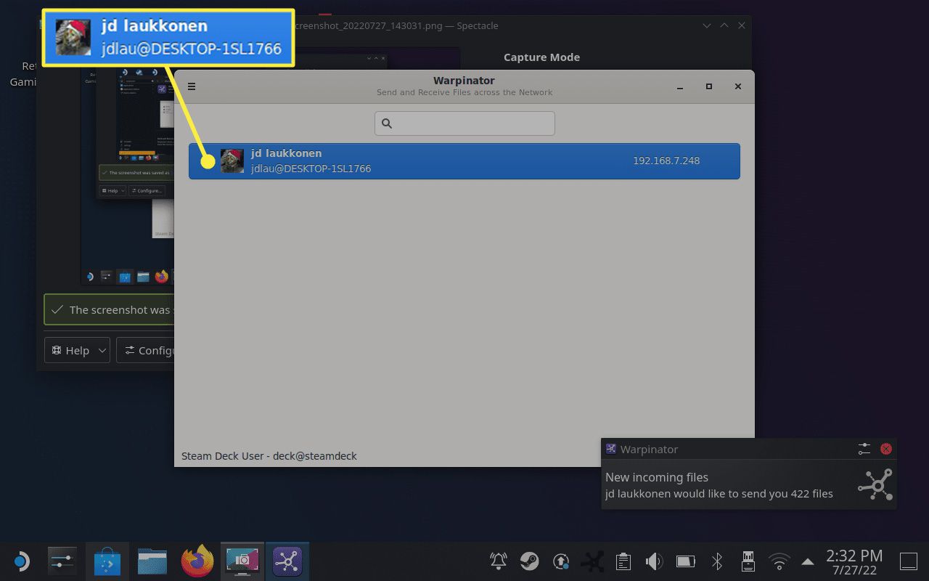Launch Firefox from the taskbar
Image resolution: width=929 pixels, height=581 pixels.
(197, 561)
